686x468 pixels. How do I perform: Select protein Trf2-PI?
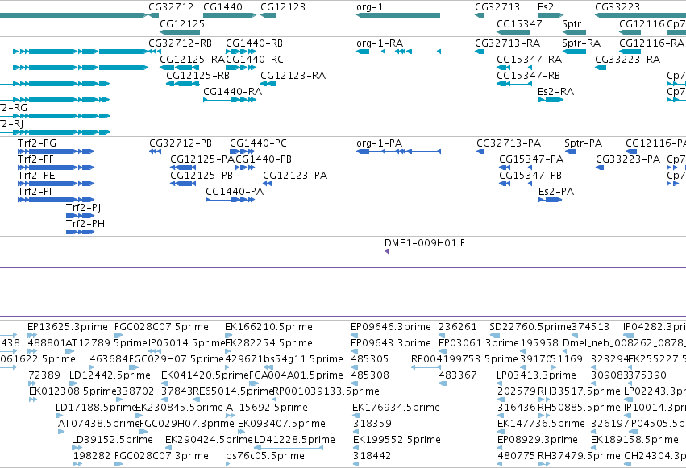pos(56,200)
